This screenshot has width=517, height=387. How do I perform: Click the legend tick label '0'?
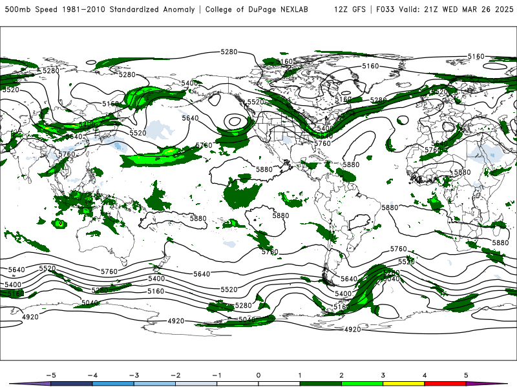(x=258, y=375)
